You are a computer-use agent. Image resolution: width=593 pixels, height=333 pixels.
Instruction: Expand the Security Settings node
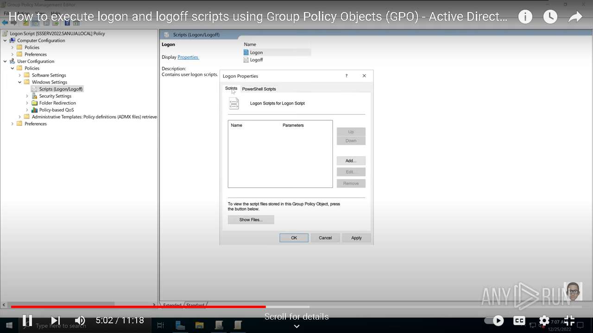[x=27, y=96]
